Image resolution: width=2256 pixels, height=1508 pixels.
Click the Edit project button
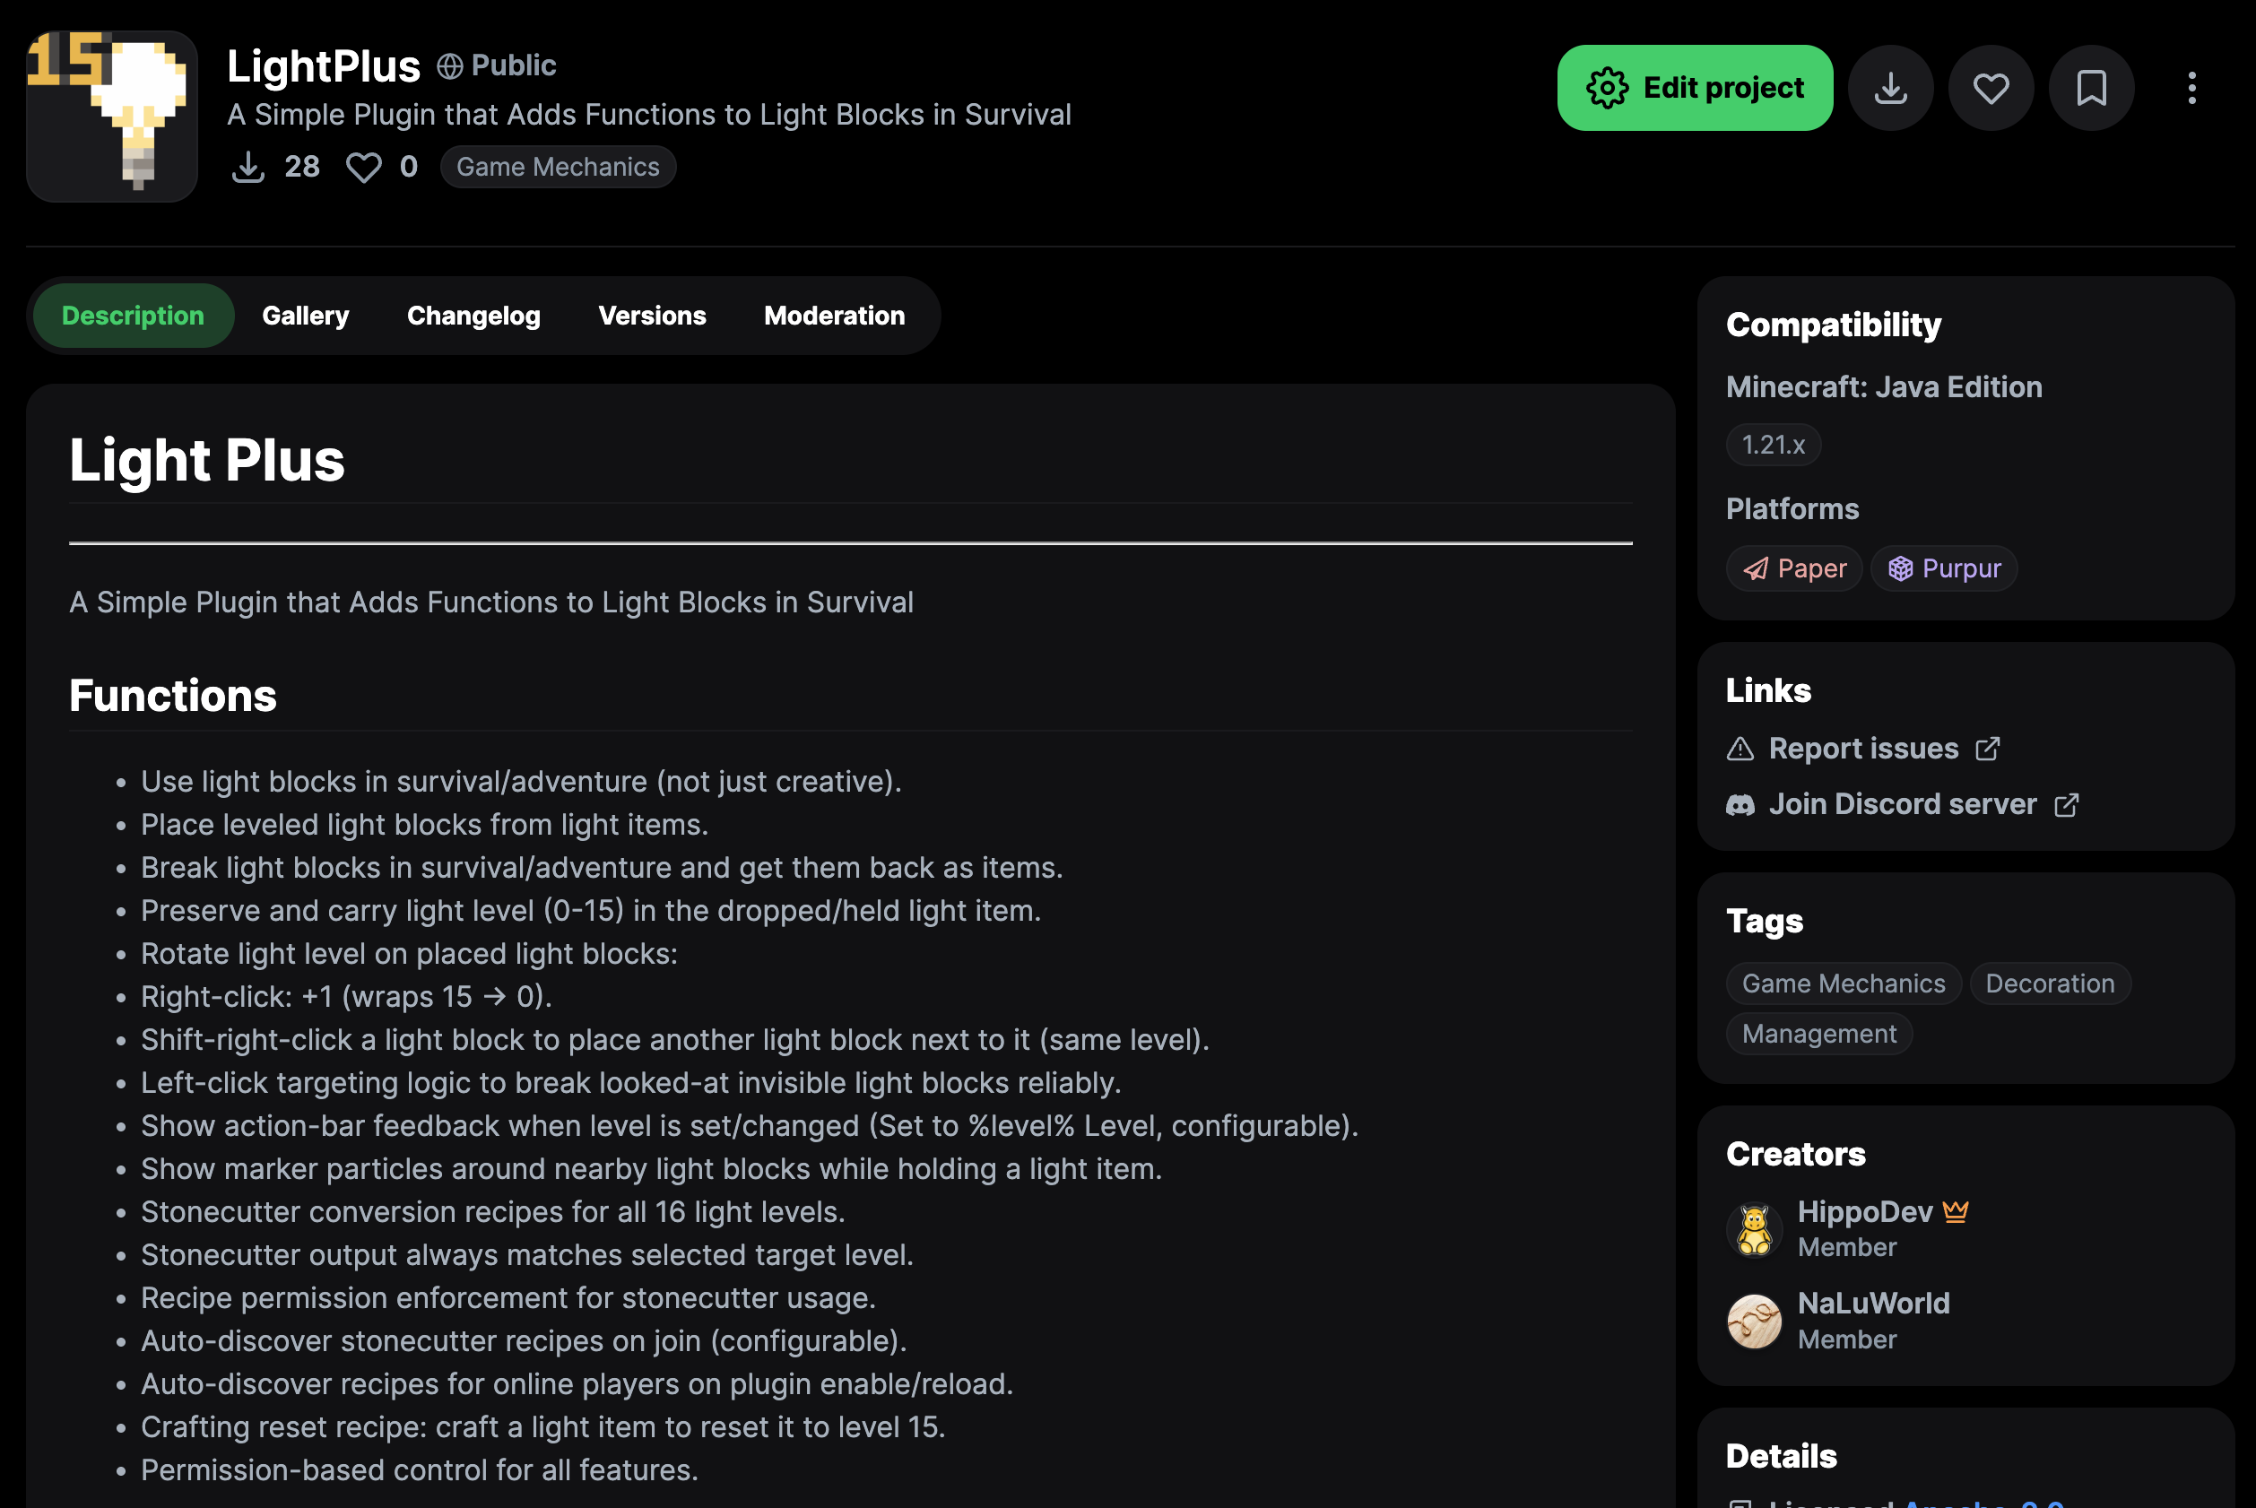[x=1695, y=88]
